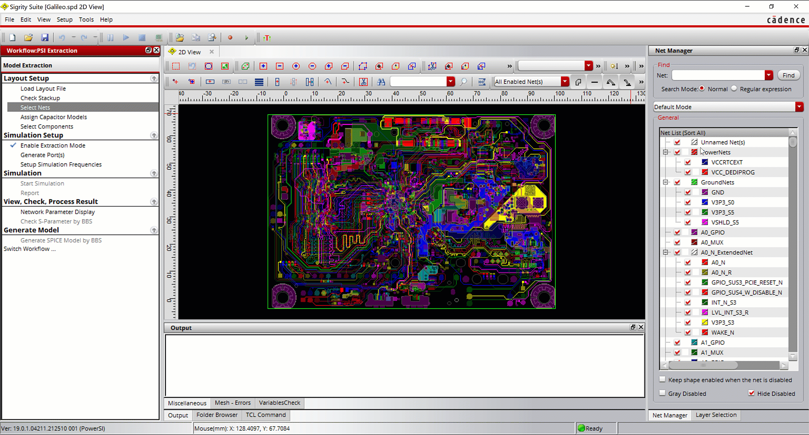The width and height of the screenshot is (809, 435).
Task: Click the New file icon
Action: point(12,38)
